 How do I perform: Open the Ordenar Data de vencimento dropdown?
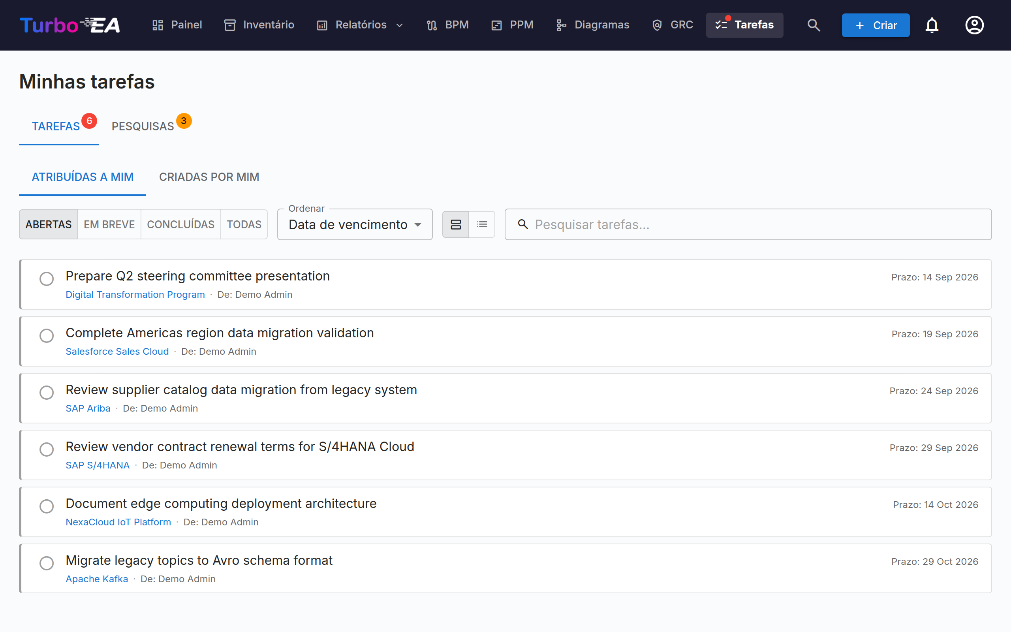tap(355, 224)
